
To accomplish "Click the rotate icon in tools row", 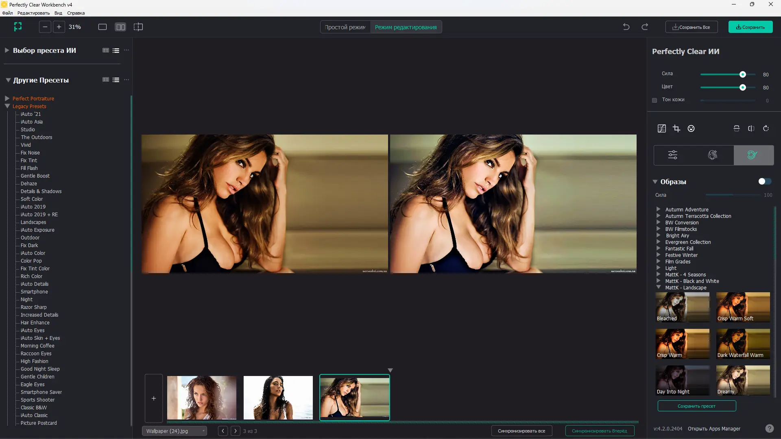I will tap(766, 128).
